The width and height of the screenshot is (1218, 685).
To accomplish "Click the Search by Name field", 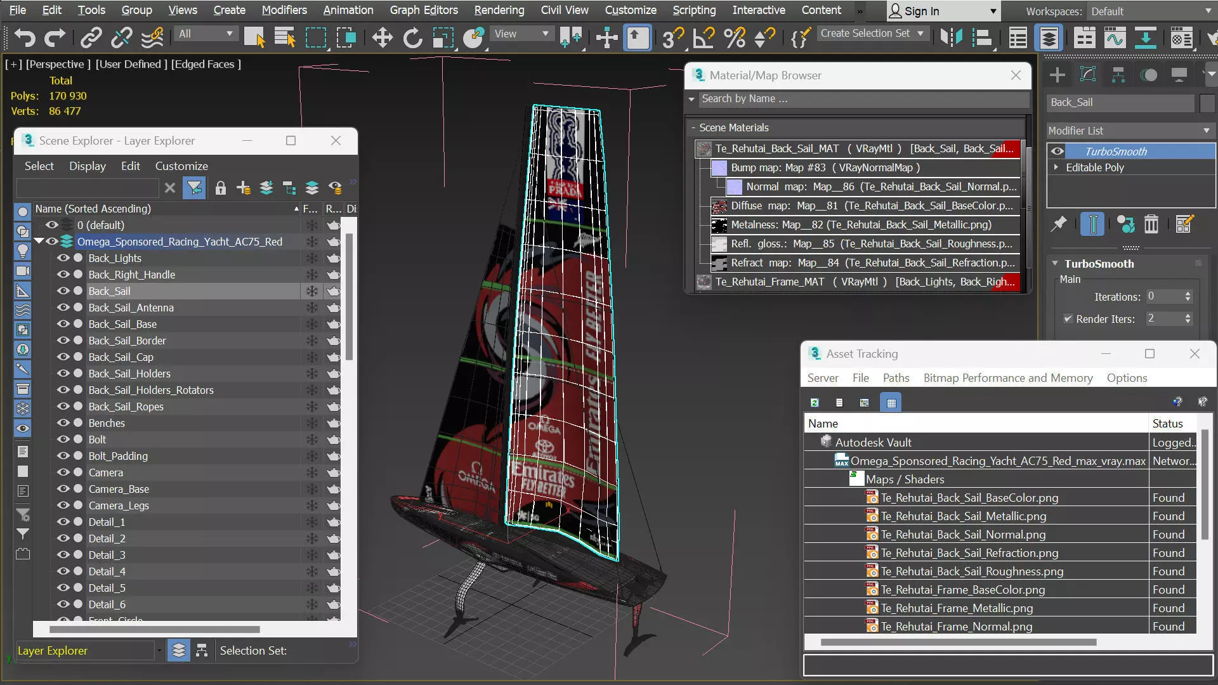I will point(863,99).
